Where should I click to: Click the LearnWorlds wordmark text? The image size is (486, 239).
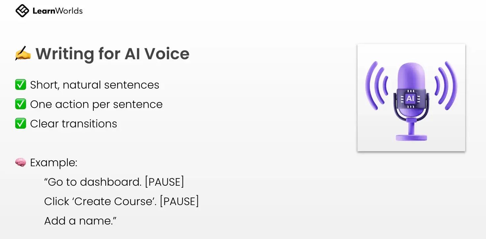pos(57,11)
